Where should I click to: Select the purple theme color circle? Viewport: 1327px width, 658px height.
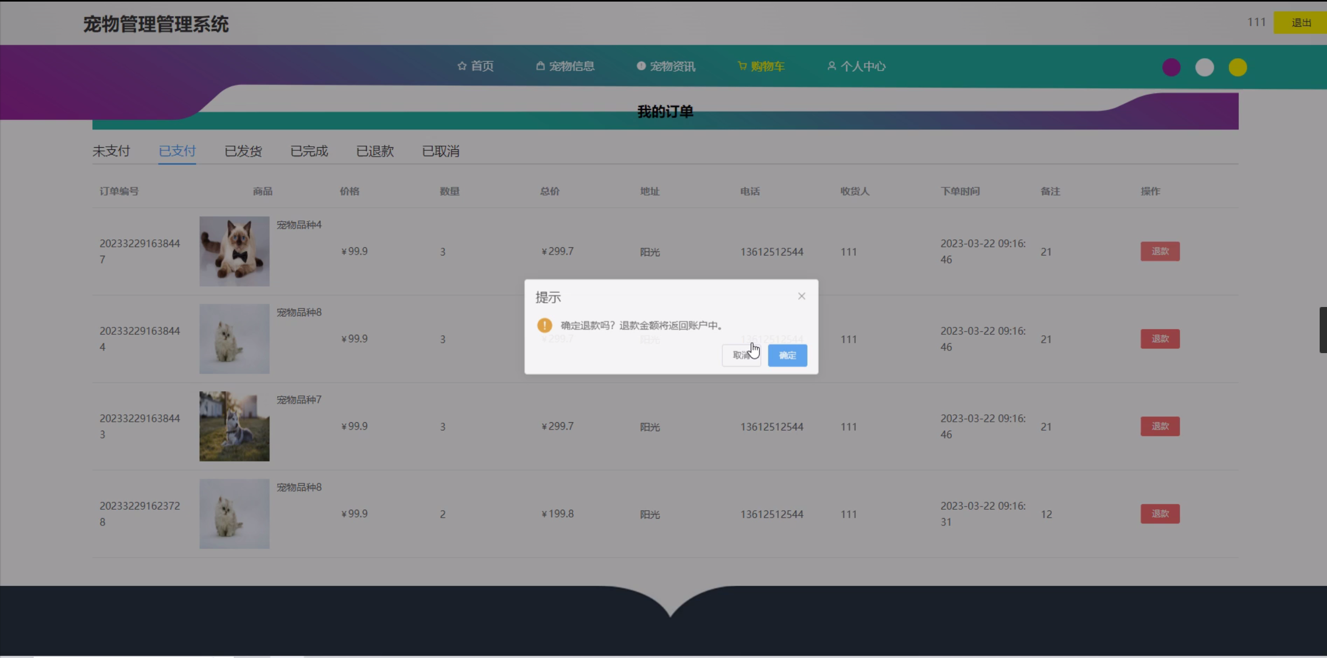pos(1171,67)
